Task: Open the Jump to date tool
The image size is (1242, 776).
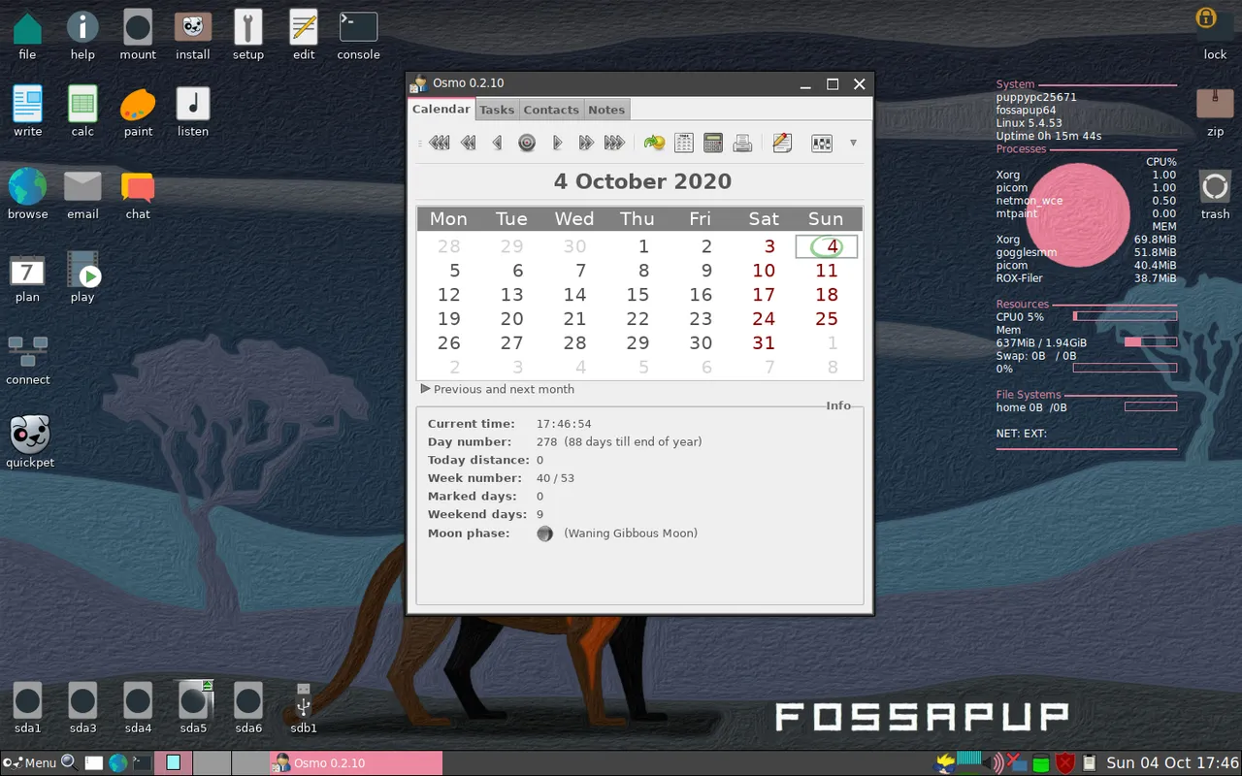Action: click(655, 143)
